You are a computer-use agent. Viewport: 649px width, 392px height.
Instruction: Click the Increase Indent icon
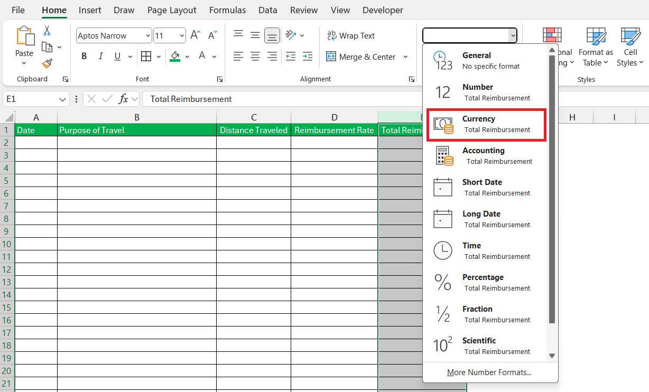coord(307,56)
